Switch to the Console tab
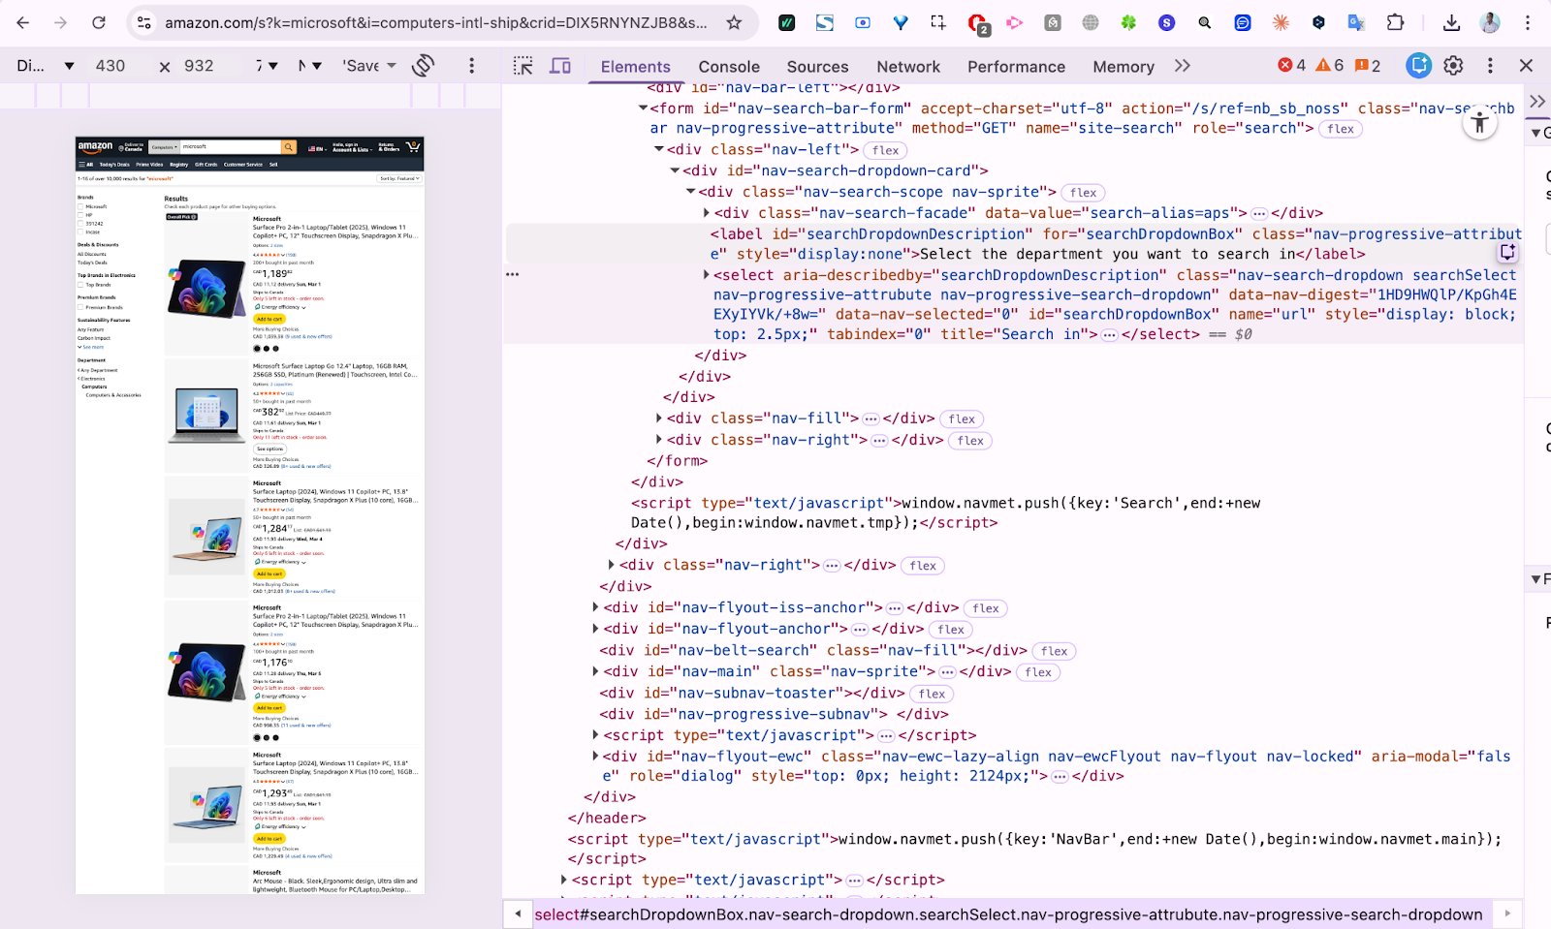This screenshot has width=1551, height=929. 729,66
